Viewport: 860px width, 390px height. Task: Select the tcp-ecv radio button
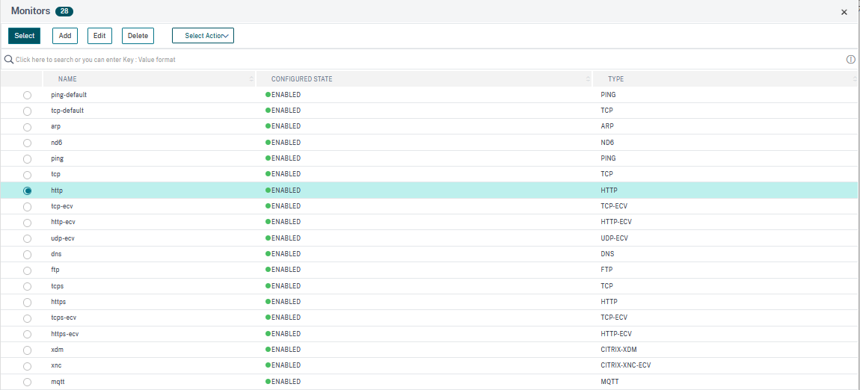click(28, 207)
